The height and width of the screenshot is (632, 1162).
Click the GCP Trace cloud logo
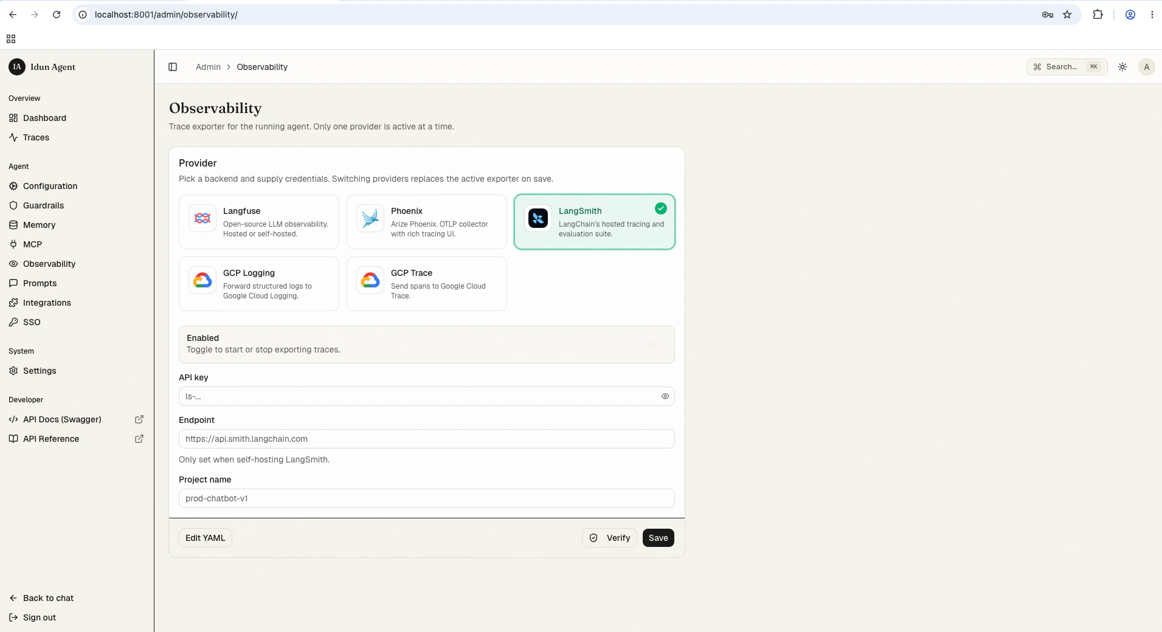click(x=370, y=280)
